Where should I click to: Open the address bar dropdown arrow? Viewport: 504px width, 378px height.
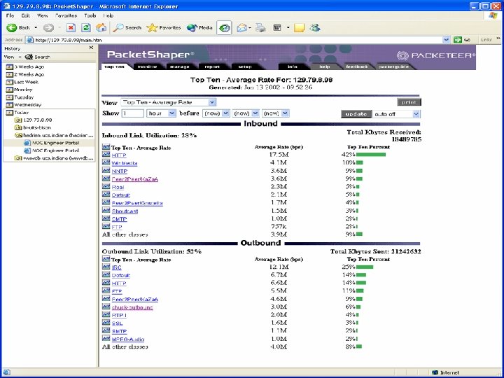coord(446,40)
